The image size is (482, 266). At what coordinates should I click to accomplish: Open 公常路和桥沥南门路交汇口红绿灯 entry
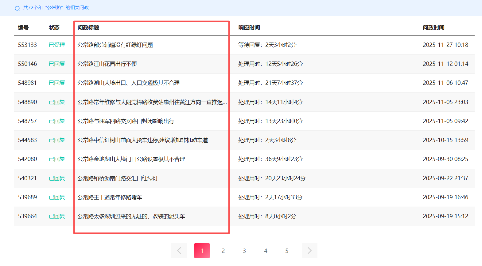[x=118, y=178]
